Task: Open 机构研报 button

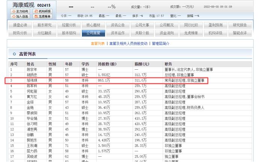Action: click(42, 11)
